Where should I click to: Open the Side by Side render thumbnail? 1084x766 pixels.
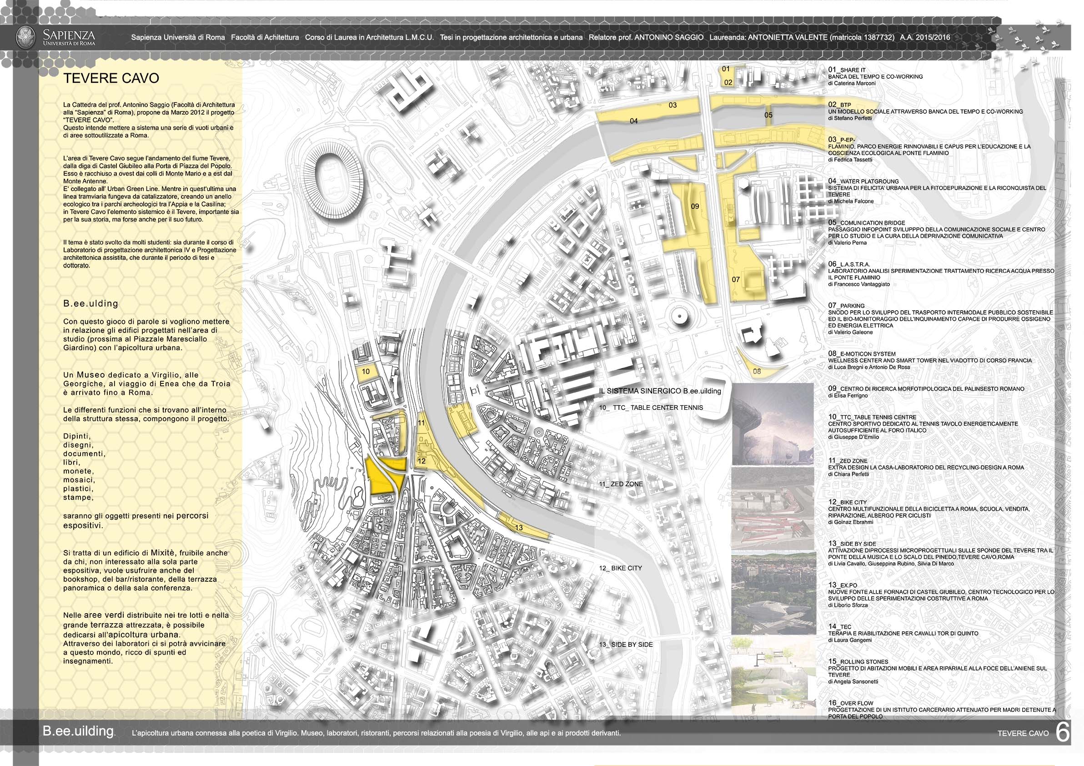pyautogui.click(x=773, y=676)
